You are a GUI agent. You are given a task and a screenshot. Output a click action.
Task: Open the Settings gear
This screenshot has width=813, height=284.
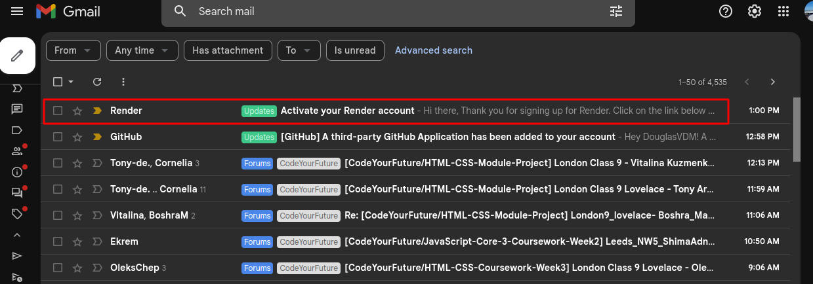click(755, 11)
